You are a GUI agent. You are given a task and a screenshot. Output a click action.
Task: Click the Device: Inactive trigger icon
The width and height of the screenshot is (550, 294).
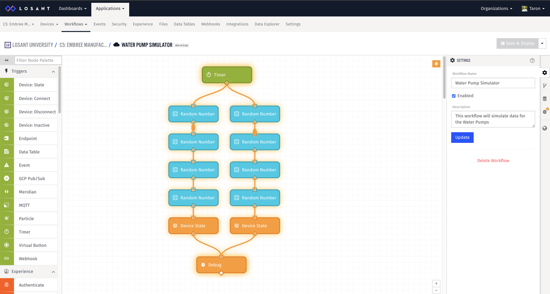pyautogui.click(x=7, y=125)
